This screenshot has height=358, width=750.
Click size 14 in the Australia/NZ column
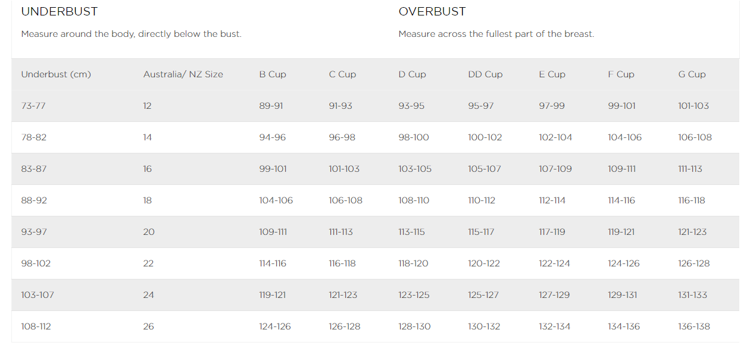(x=148, y=137)
